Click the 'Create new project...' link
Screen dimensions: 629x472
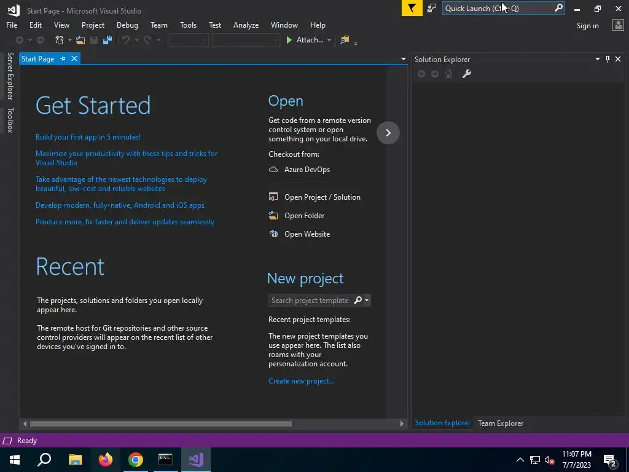tap(301, 381)
